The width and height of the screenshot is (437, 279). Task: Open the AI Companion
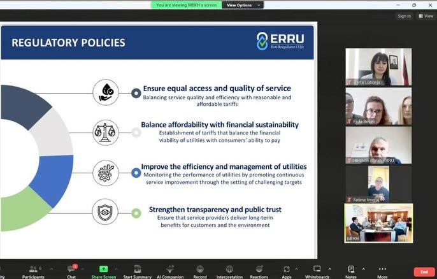coord(170,271)
